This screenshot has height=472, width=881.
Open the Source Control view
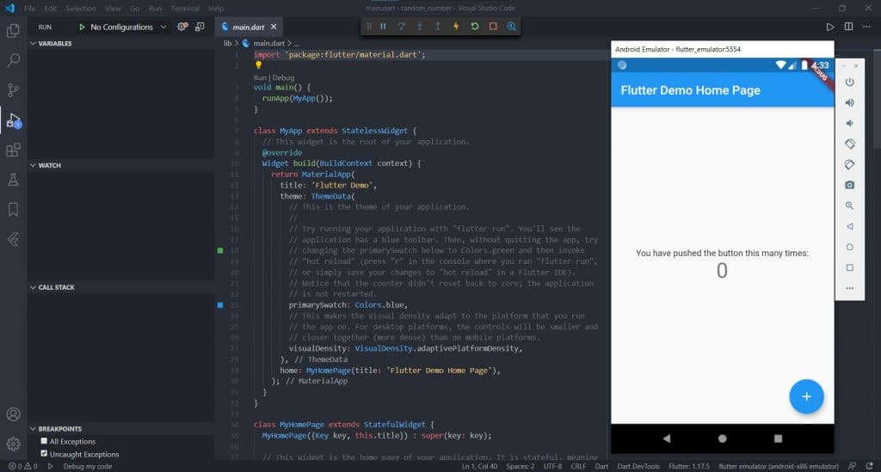(13, 89)
